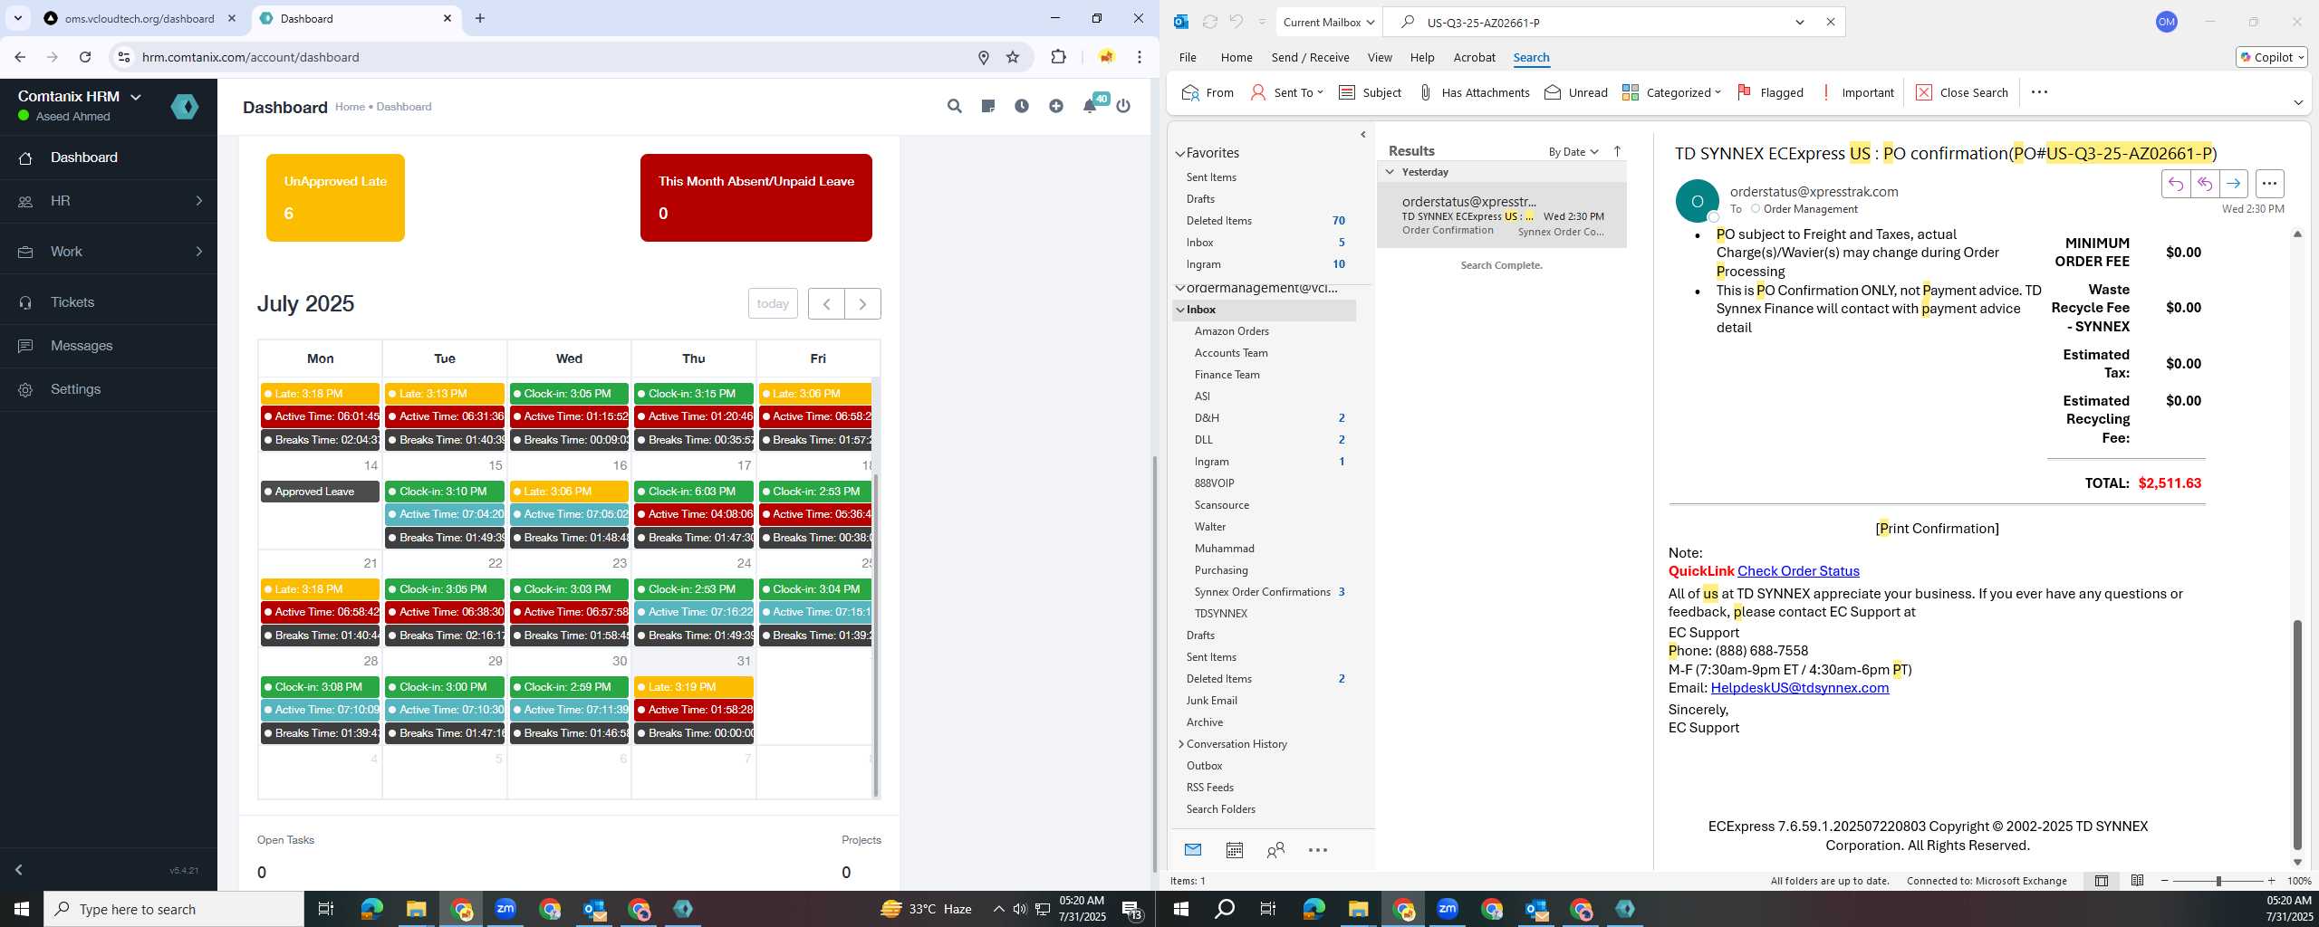Viewport: 2319px width, 927px height.
Task: Click the UnApproved Late yellow card
Action: click(x=335, y=197)
